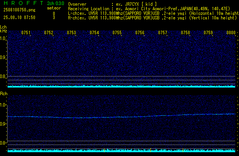
Task: Click the 0758 time marker
Action: pos(185,33)
